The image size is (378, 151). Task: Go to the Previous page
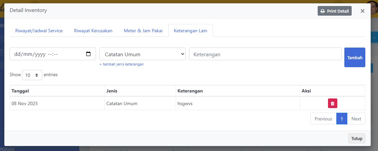click(323, 119)
